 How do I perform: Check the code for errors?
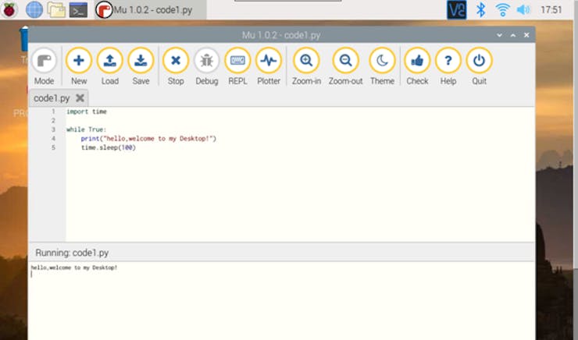(x=417, y=61)
